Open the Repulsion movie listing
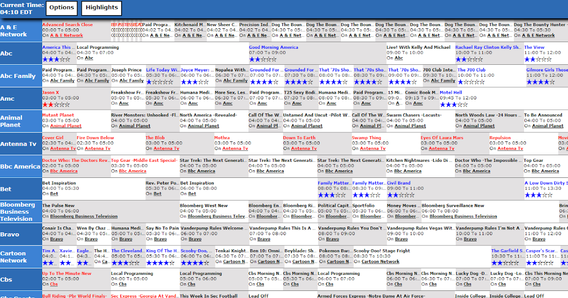The image size is (568, 298). (x=500, y=138)
